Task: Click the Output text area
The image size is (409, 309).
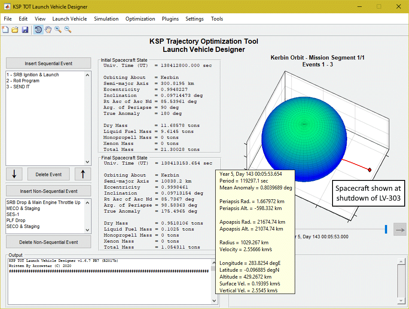Action: click(110, 281)
